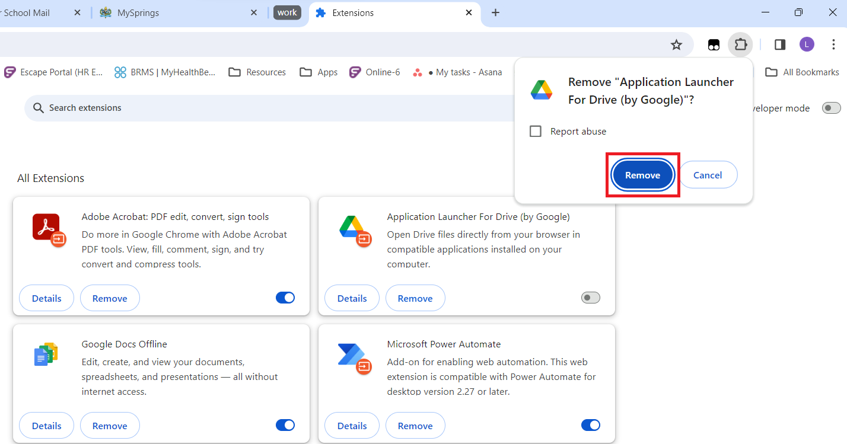The height and width of the screenshot is (444, 847).
Task: Open a new tab with plus button
Action: click(x=496, y=12)
